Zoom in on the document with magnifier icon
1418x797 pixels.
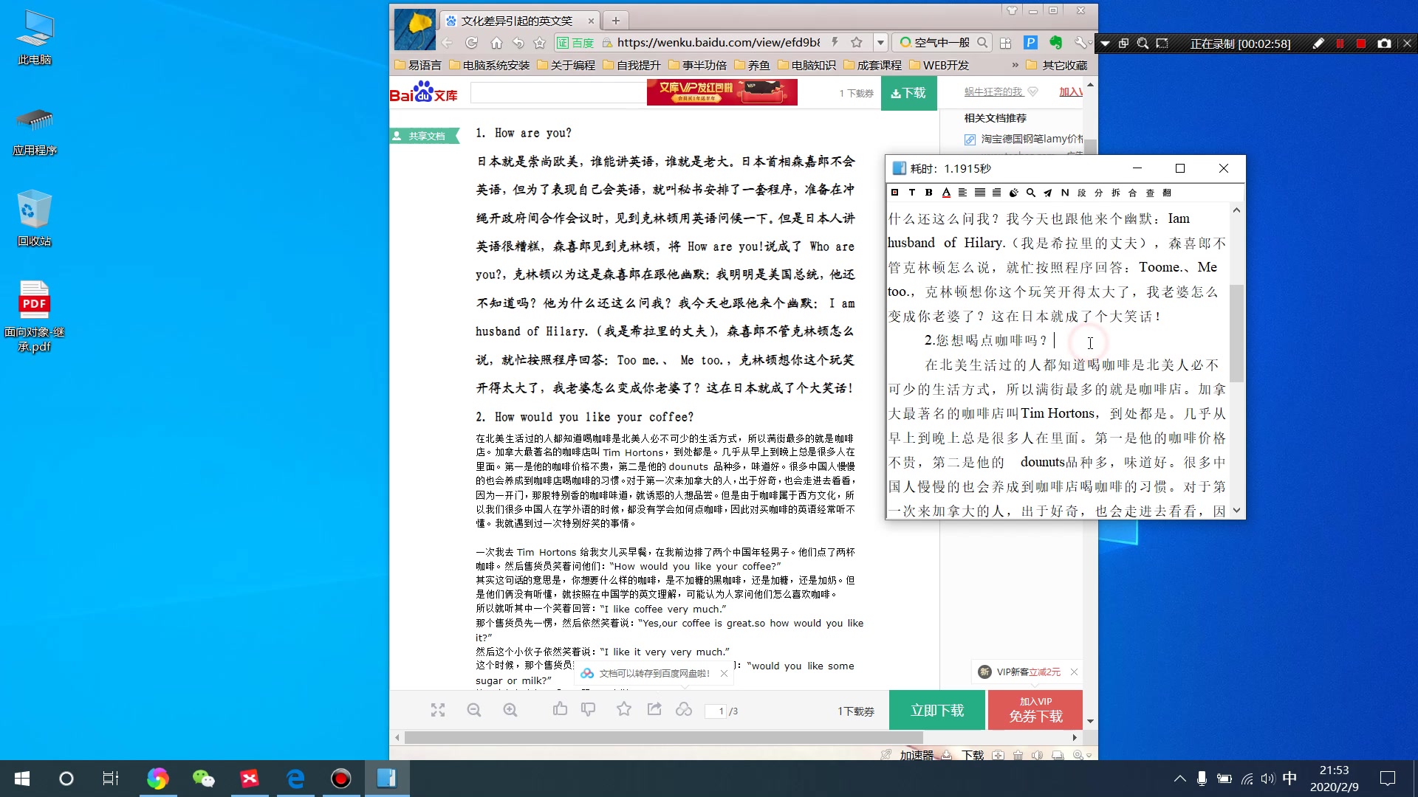tap(510, 710)
